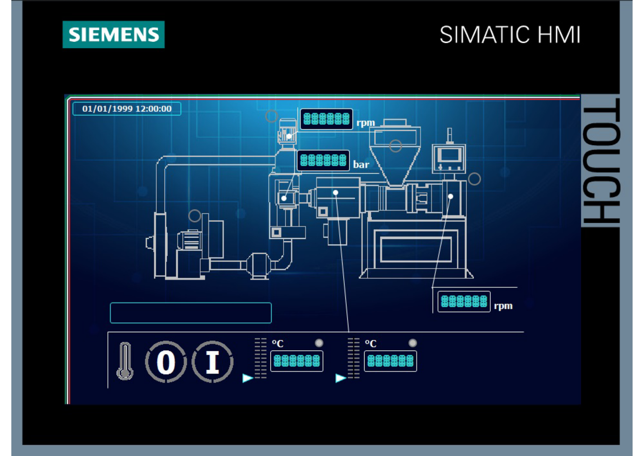Select the rpm value field beside the vertical motor

[x=326, y=119]
